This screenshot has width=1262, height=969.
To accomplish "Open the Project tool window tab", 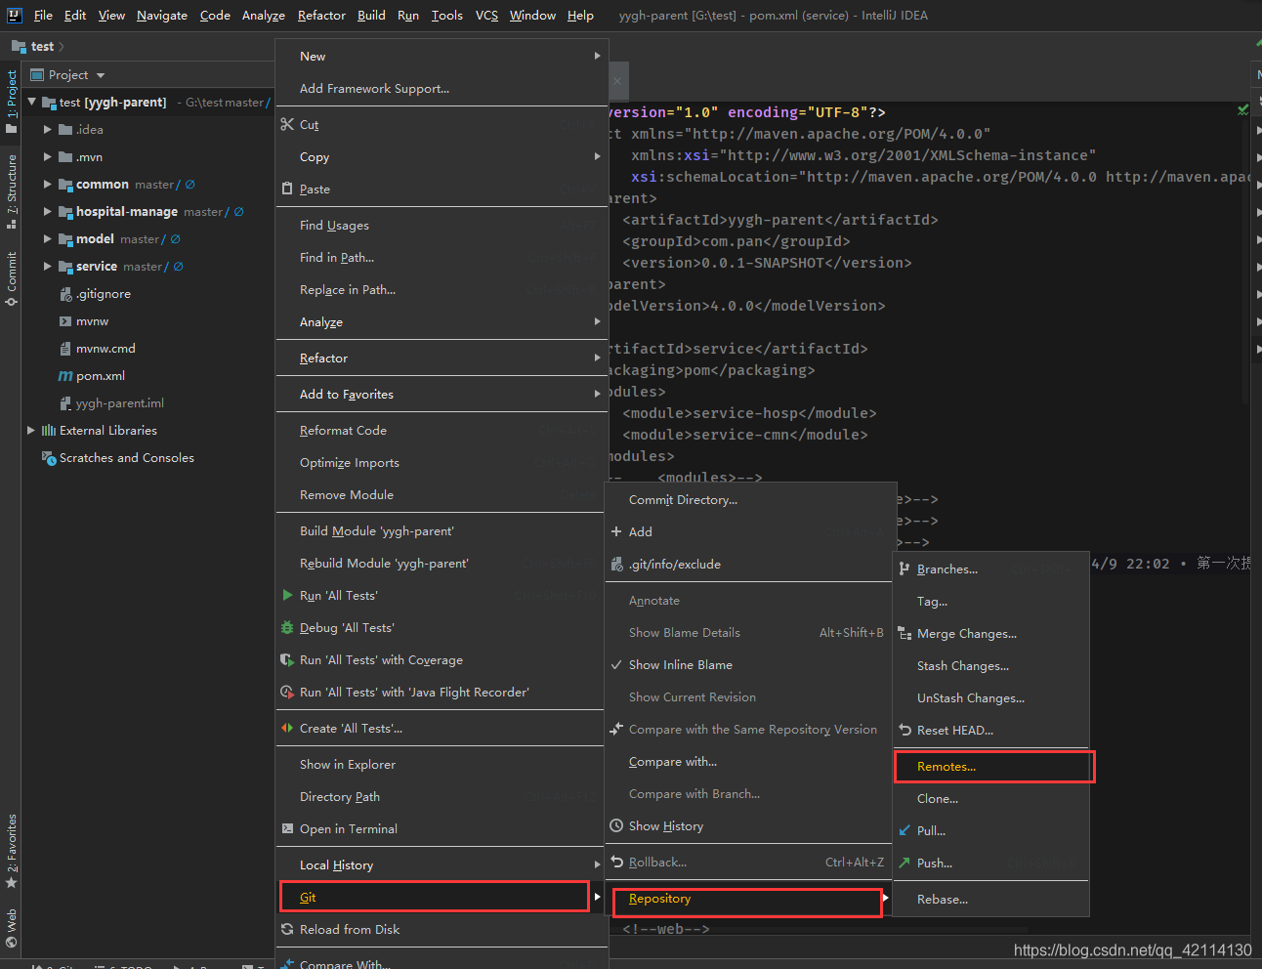I will (11, 100).
